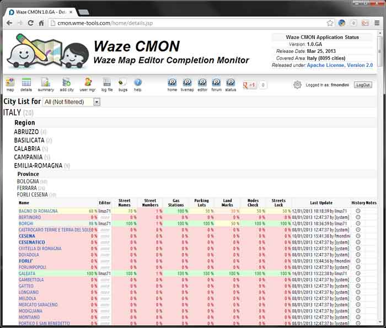Click the LogOut button
The image size is (386, 328).
coord(363,85)
